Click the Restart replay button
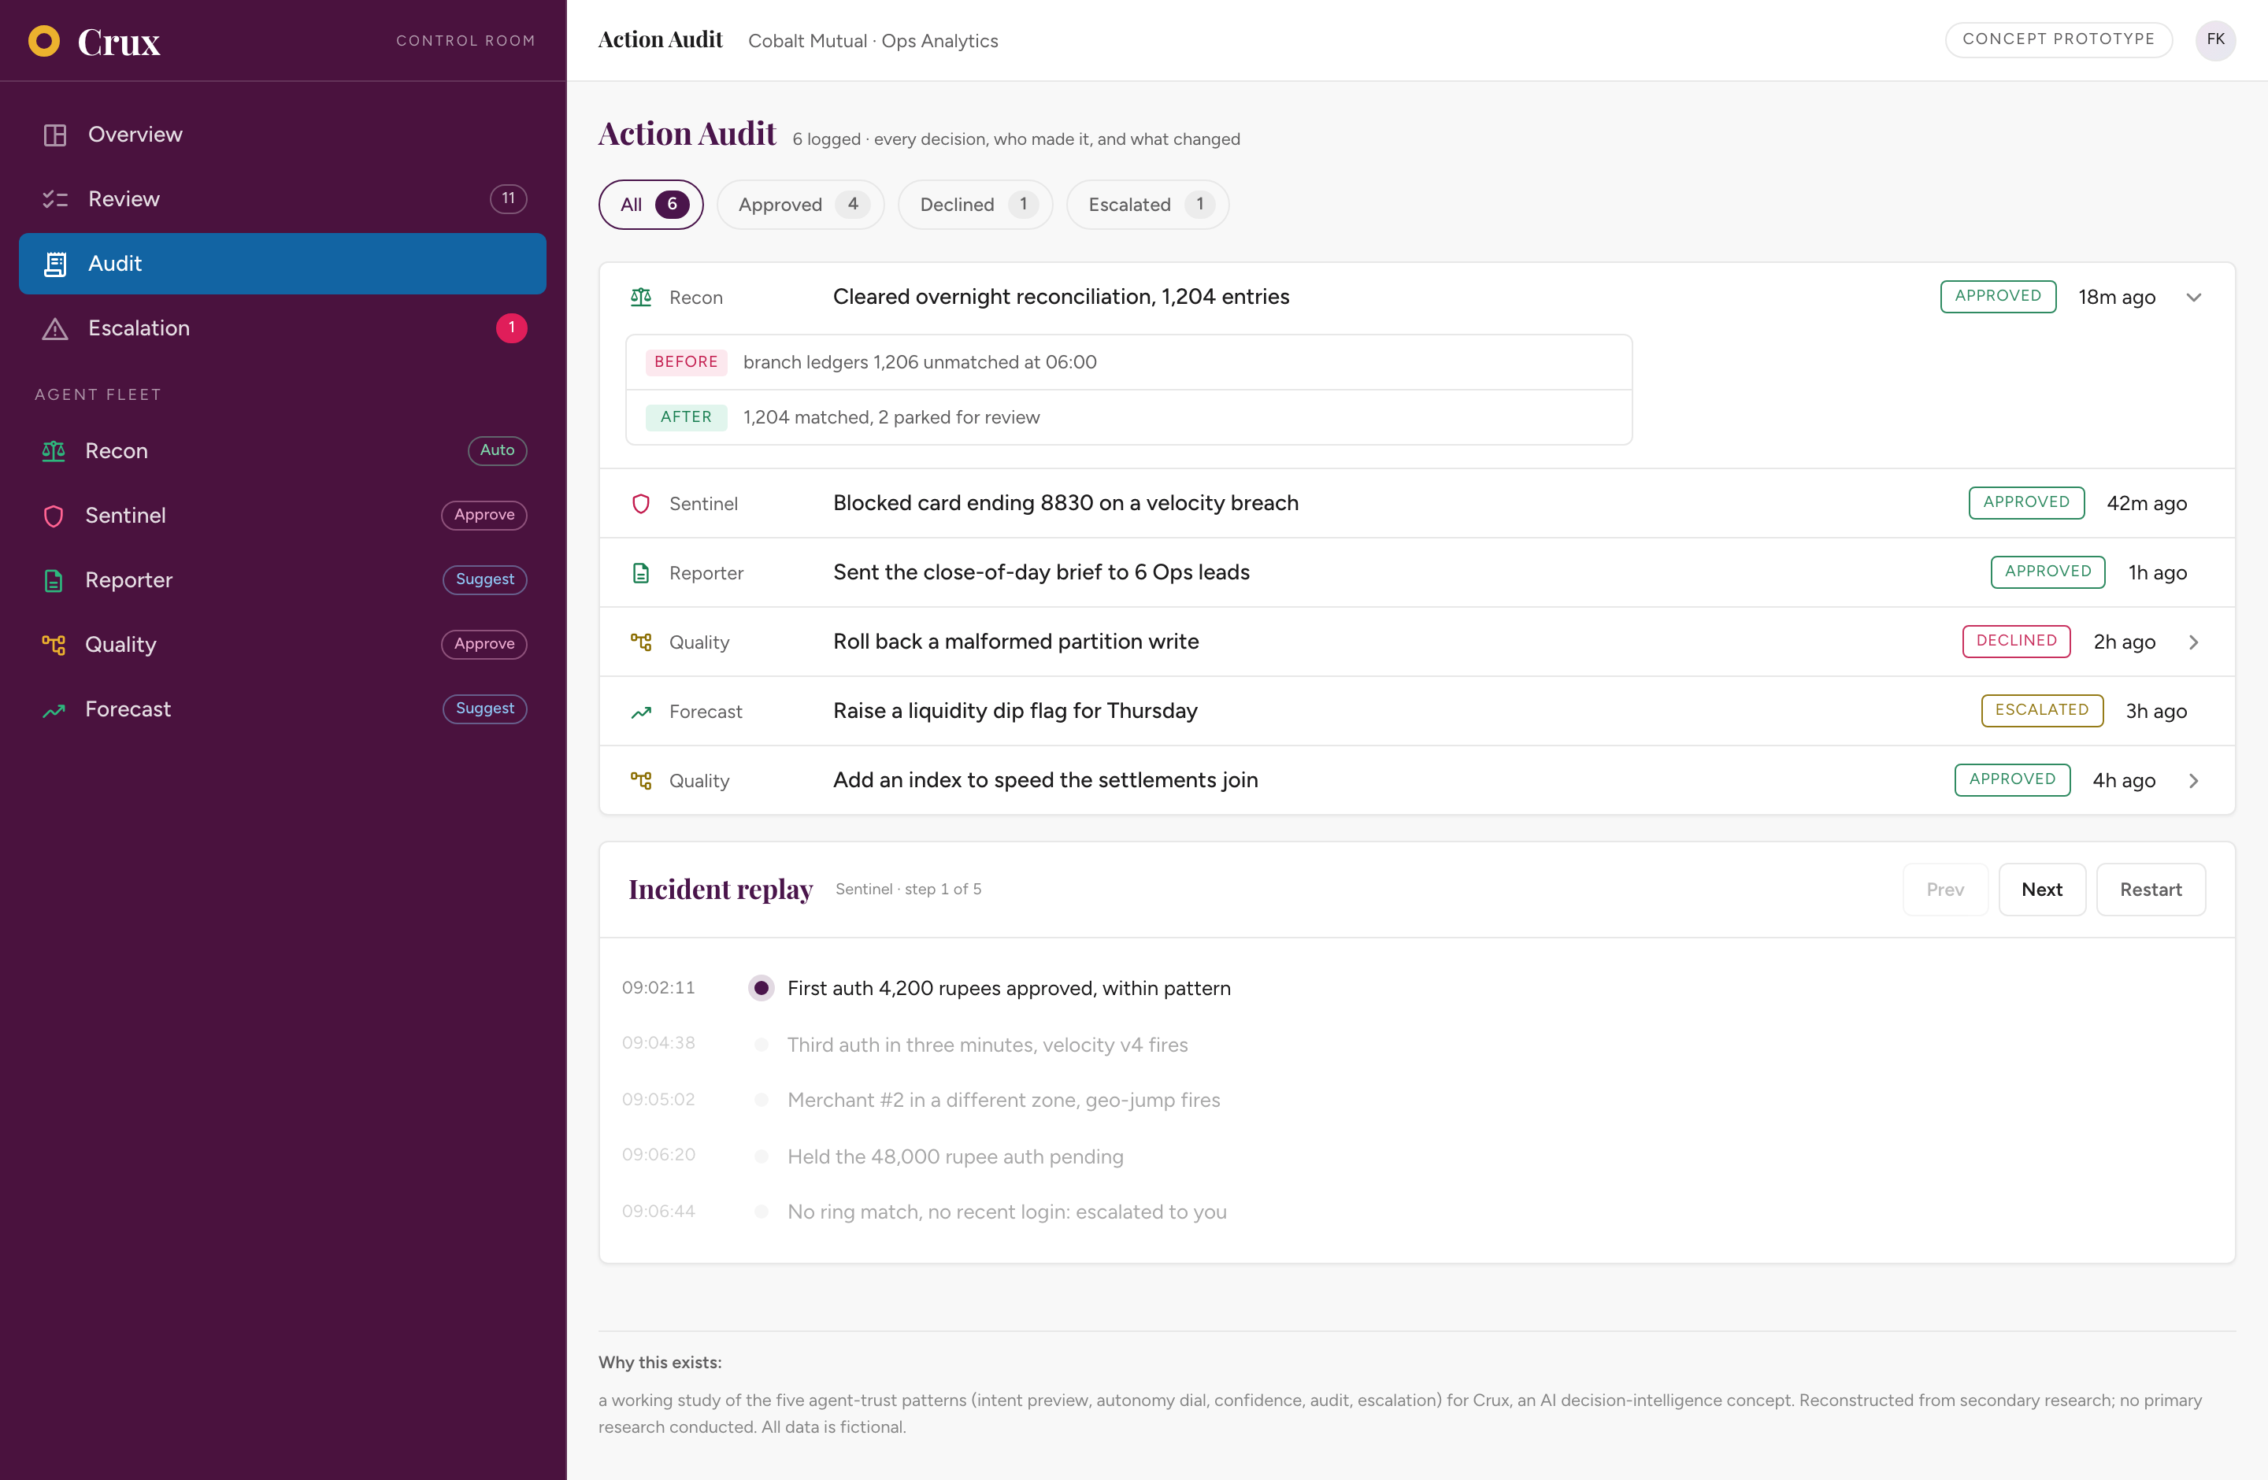The width and height of the screenshot is (2268, 1480). (x=2150, y=890)
